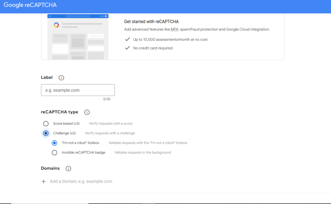Focus the Label text input field
The image size is (331, 204).
tap(78, 90)
